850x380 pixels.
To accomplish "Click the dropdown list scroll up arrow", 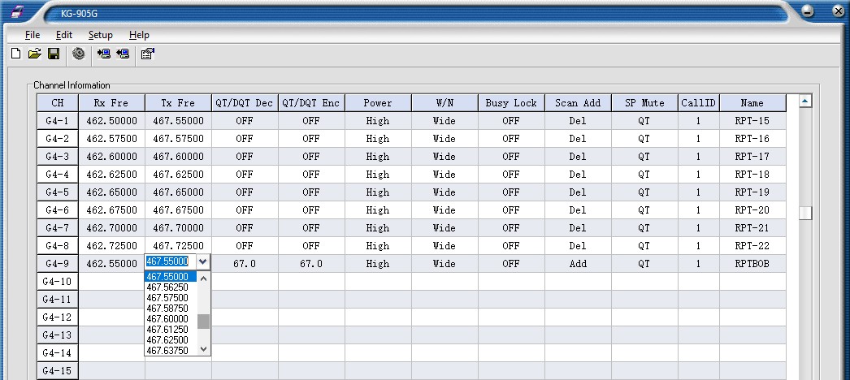I will (203, 279).
